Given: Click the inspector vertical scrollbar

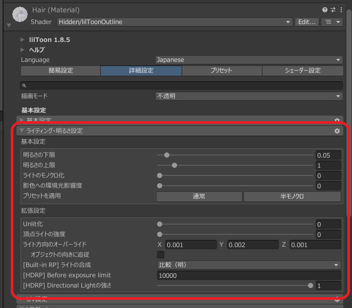Looking at the screenshot, I should 348,112.
